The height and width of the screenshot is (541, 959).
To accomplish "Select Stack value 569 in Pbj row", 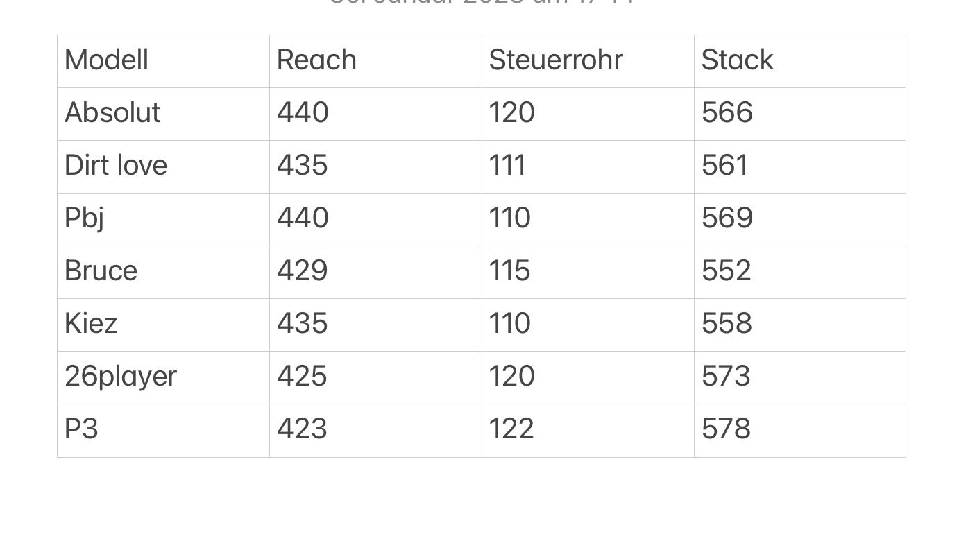I will (x=727, y=218).
